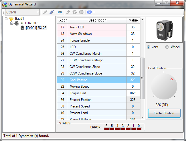Collapse the Baud1 tree node
This screenshot has width=186, height=141.
pos(6,19)
